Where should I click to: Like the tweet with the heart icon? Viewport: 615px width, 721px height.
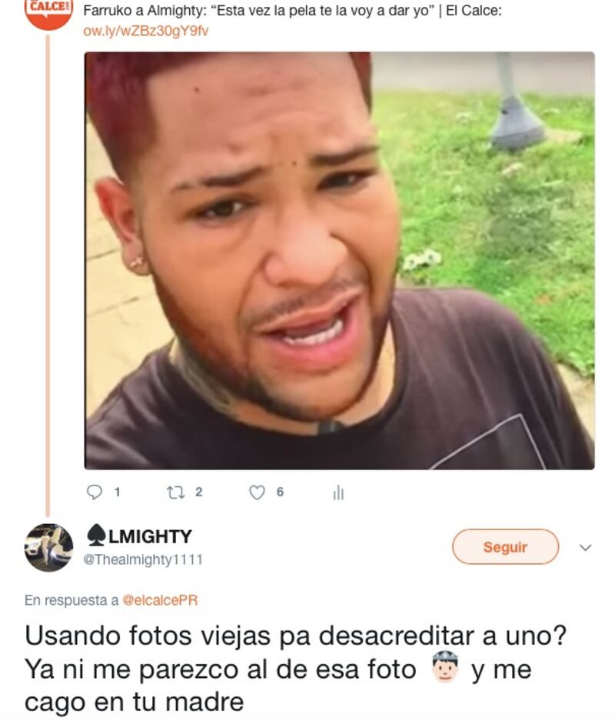coord(257,492)
